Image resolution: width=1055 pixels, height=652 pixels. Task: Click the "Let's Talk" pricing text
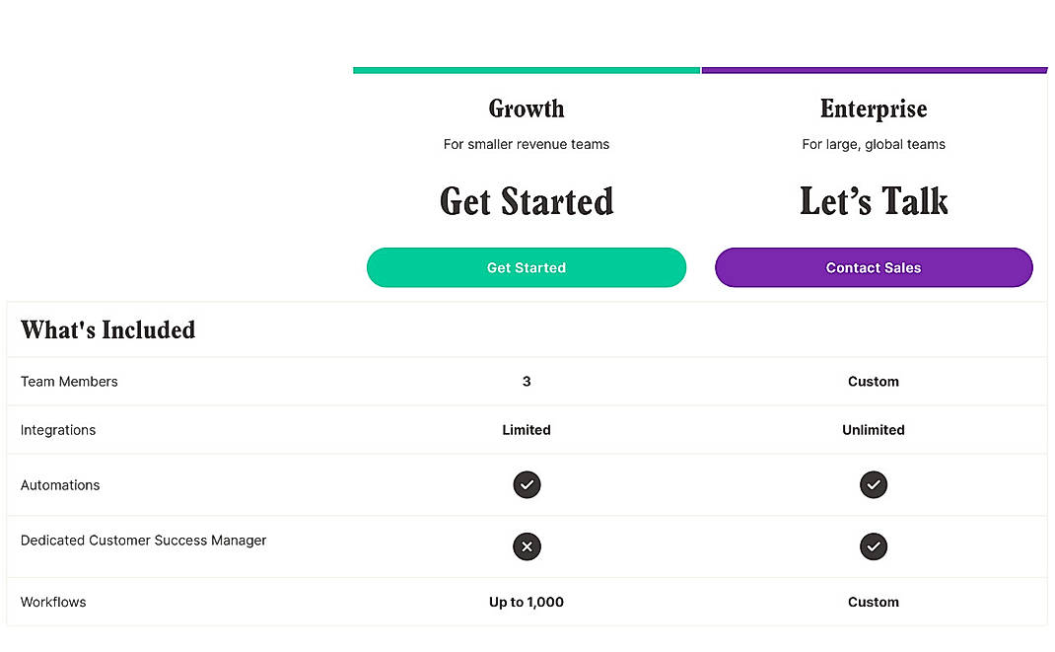click(x=874, y=200)
